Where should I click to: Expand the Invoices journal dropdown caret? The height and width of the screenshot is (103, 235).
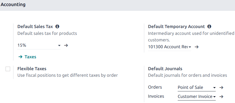pos(214,97)
